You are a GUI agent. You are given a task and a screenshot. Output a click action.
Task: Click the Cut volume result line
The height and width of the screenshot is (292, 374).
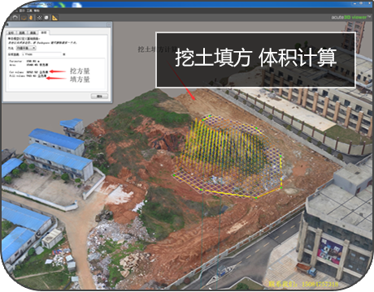pyautogui.click(x=28, y=72)
